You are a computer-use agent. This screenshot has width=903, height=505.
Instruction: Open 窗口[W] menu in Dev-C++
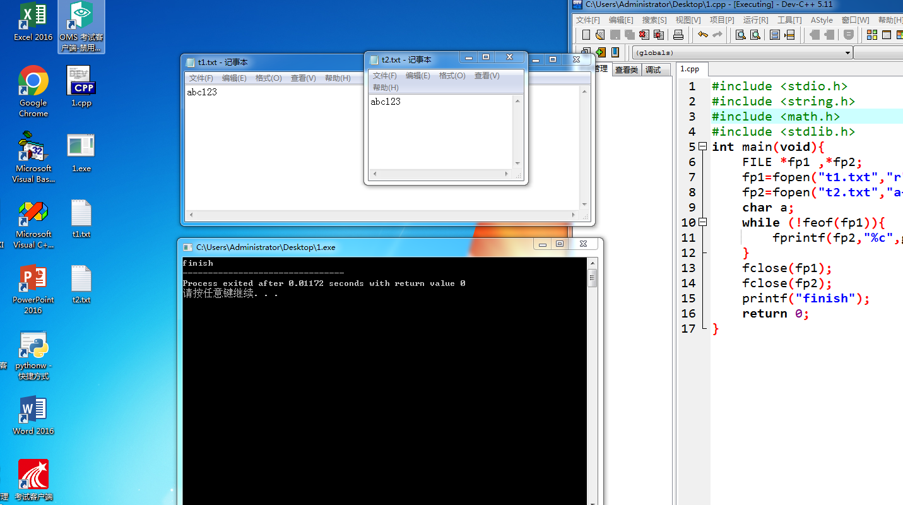855,20
